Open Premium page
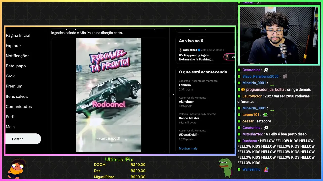The image size is (323, 181). coord(14,86)
